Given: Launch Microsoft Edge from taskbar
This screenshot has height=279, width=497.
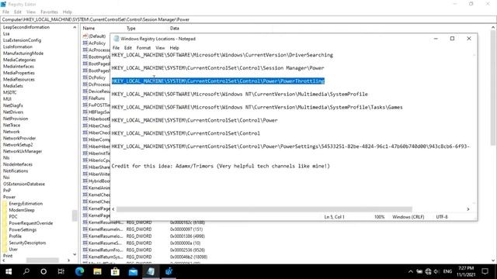Looking at the screenshot, I should [x=79, y=271].
